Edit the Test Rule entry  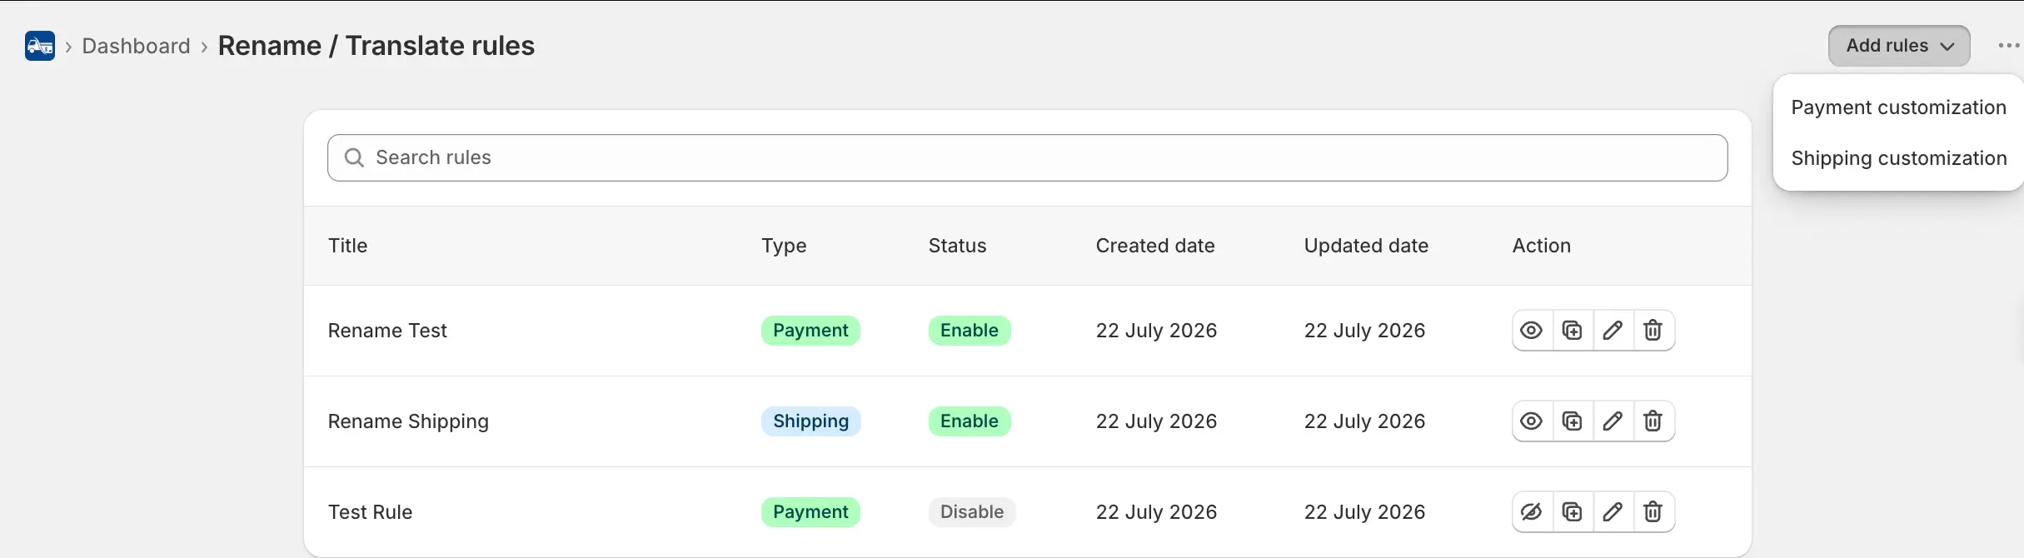tap(1613, 512)
